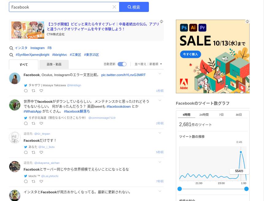Open the #SynfiberXjamesjibright hashtag

(33, 55)
